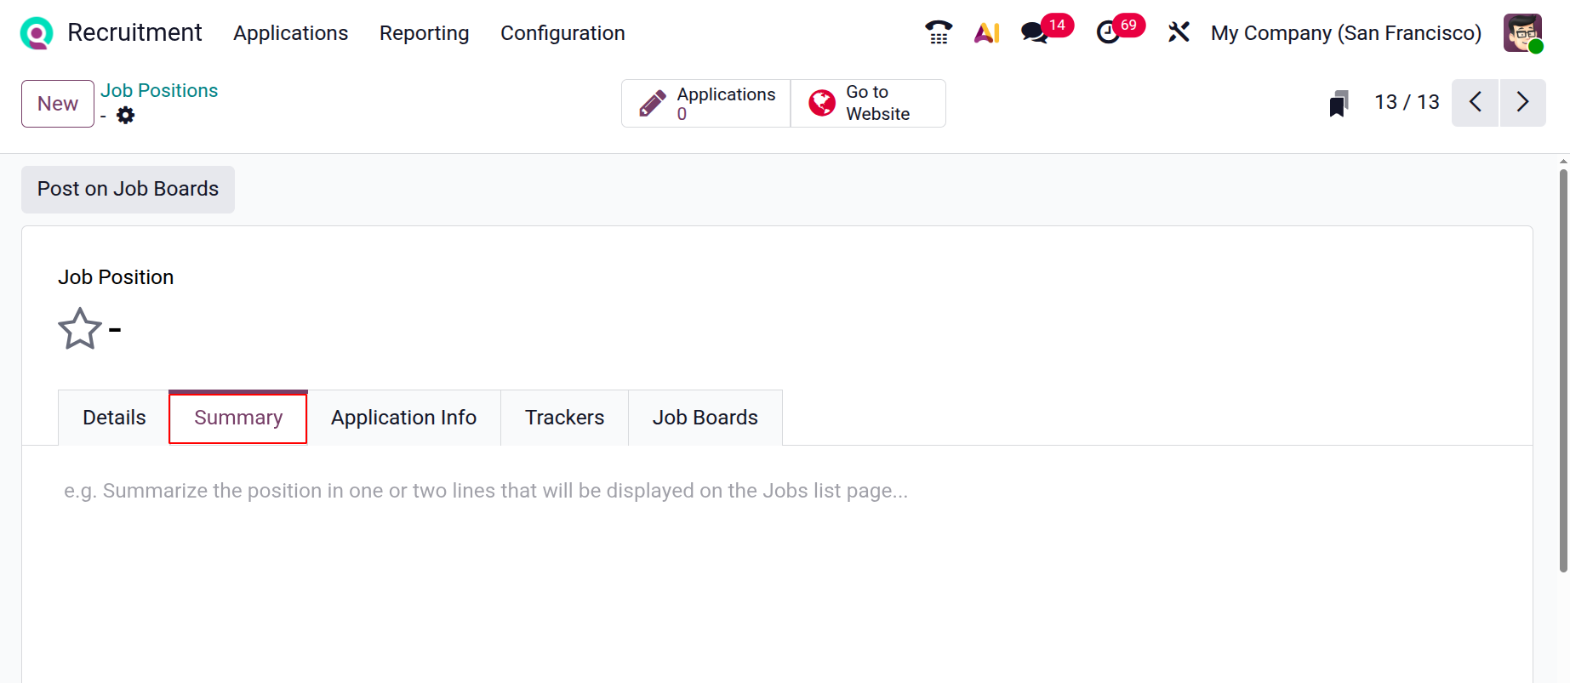Follow the Job Positions breadcrumb link
This screenshot has height=683, width=1570.
pyautogui.click(x=159, y=90)
